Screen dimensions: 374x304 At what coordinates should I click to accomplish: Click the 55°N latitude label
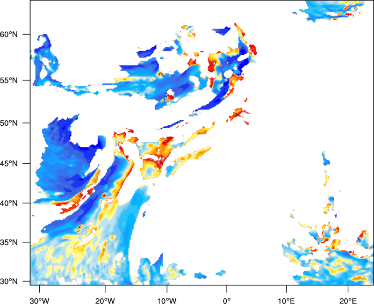click(9, 80)
